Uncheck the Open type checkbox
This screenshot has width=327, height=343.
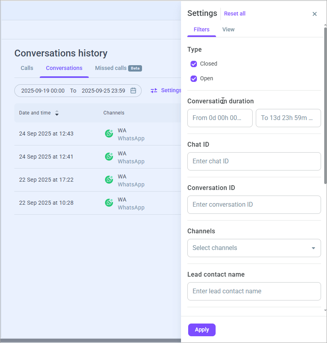pyautogui.click(x=194, y=79)
